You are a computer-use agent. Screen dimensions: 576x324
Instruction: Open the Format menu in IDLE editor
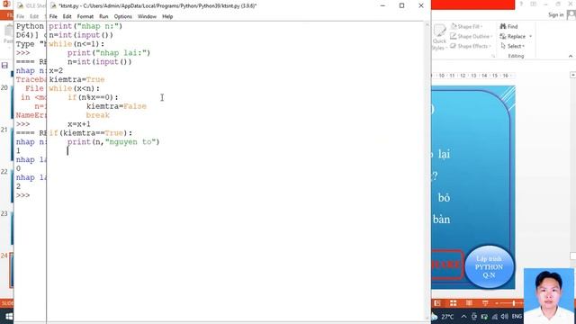[x=85, y=16]
